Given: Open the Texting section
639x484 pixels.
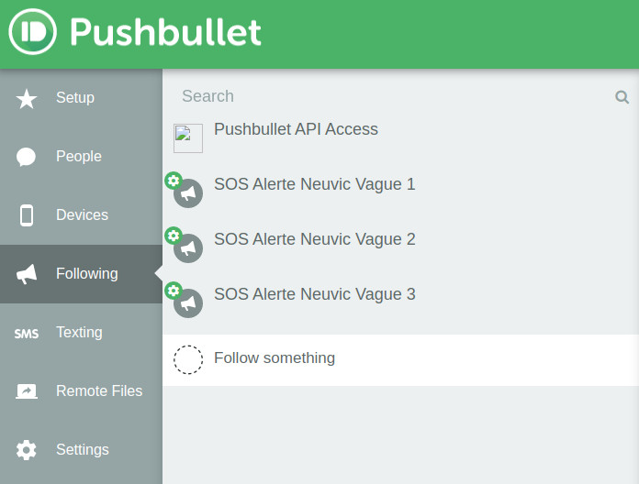Looking at the screenshot, I should [79, 333].
